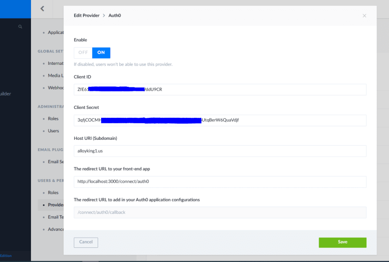Switch the Enable toggle to OFF
Viewport: 389px width, 262px height.
83,53
